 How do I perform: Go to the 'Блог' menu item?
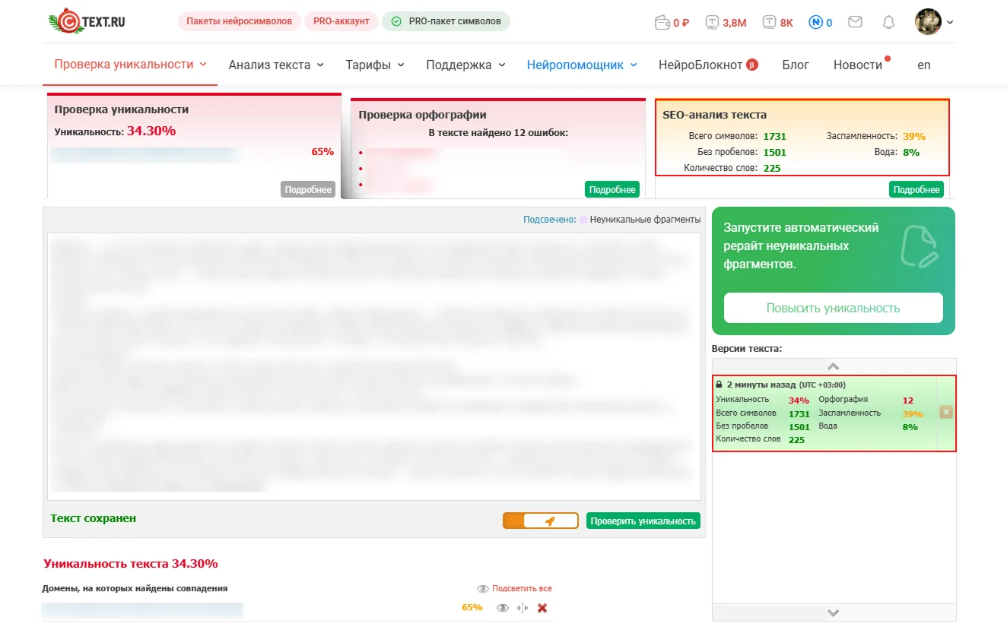tap(796, 65)
